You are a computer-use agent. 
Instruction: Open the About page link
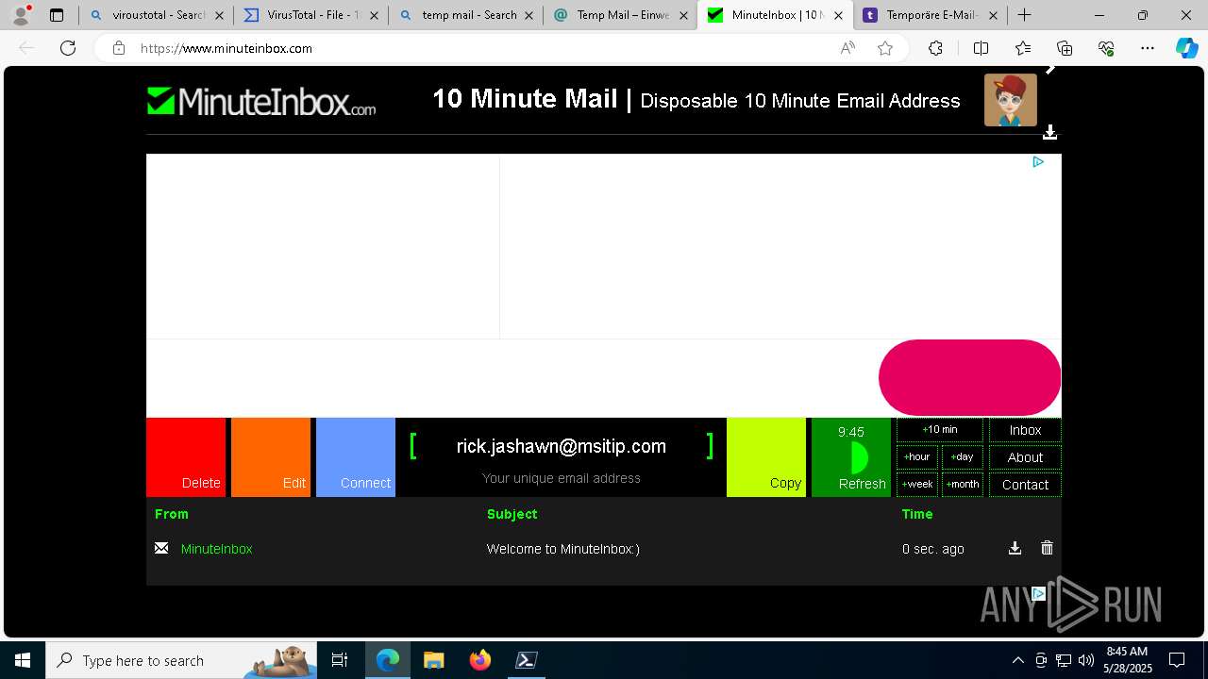point(1025,457)
